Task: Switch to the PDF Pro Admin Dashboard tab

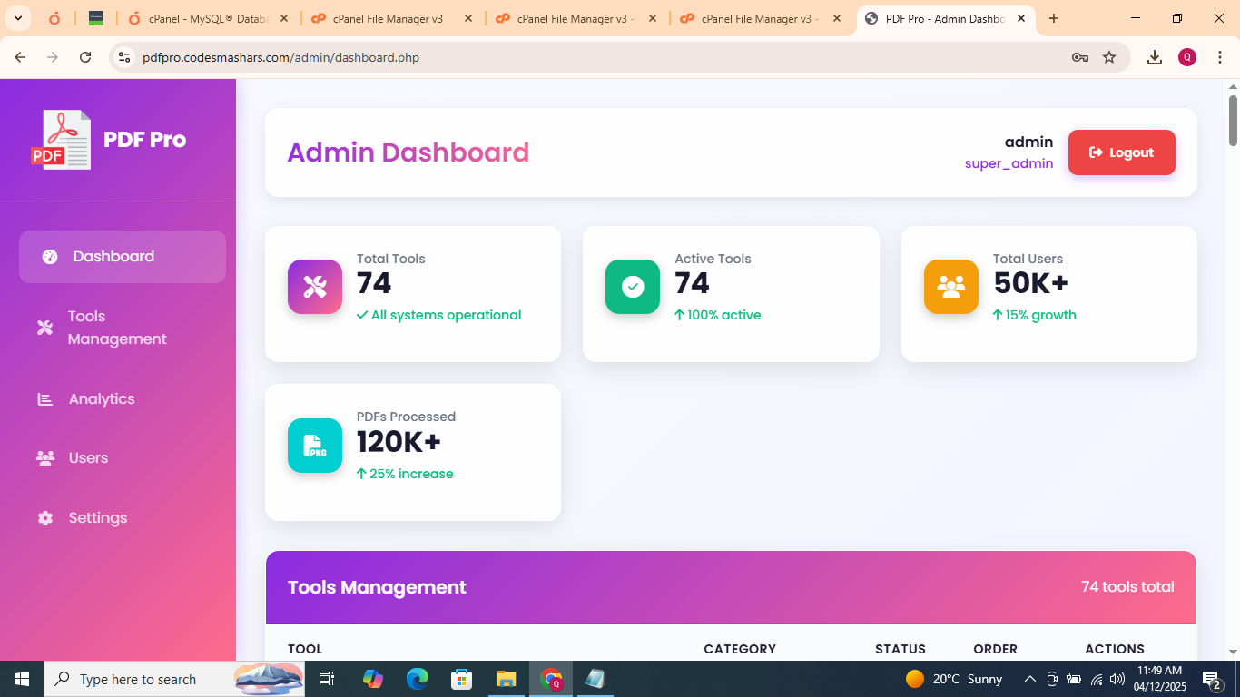Action: pyautogui.click(x=935, y=17)
